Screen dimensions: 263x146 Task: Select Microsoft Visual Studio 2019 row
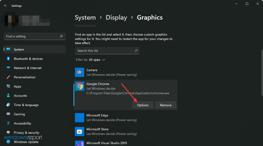point(125,143)
